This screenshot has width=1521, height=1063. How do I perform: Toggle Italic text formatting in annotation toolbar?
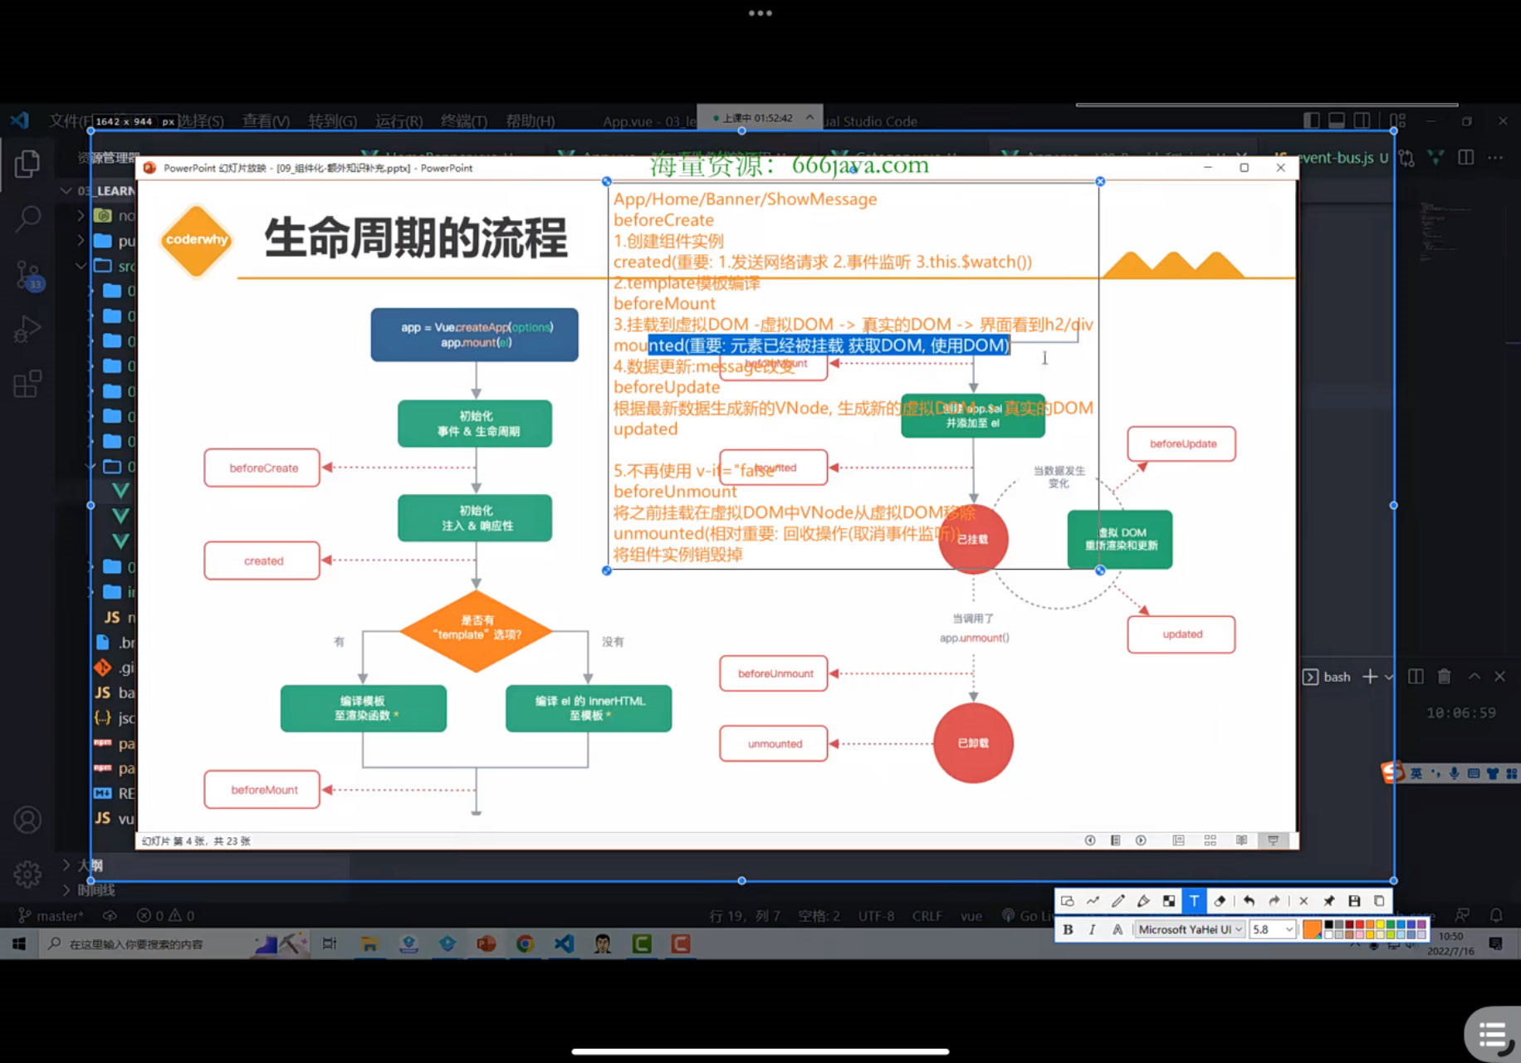[x=1093, y=929]
